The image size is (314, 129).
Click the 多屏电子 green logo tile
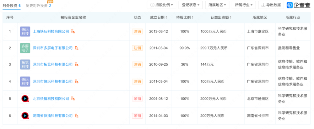pos(25,48)
